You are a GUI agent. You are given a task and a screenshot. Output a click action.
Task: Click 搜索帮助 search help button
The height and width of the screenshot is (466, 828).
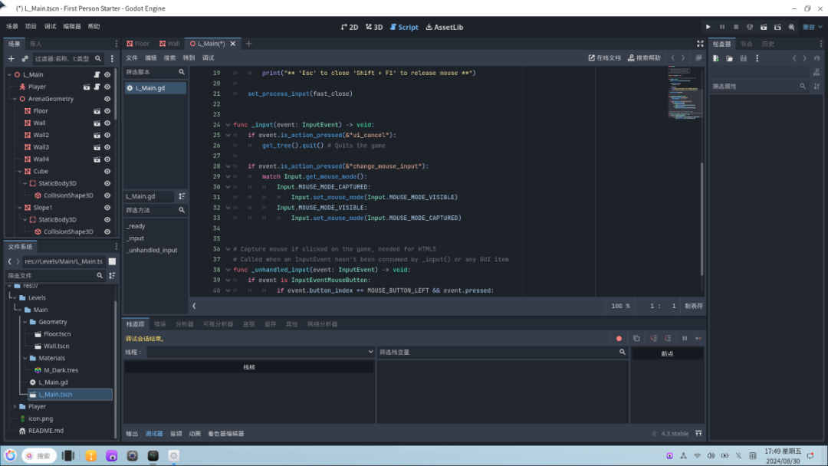(644, 58)
